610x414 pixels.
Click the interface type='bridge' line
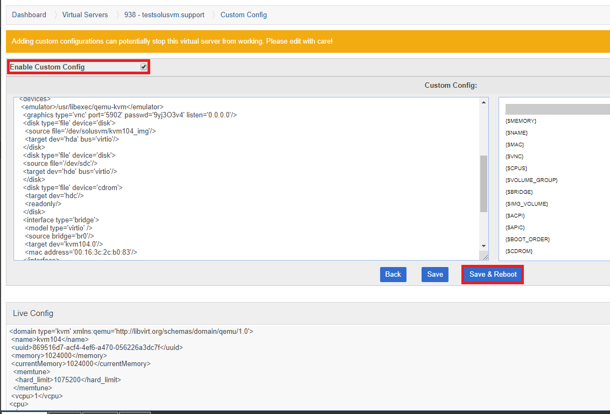pos(61,220)
